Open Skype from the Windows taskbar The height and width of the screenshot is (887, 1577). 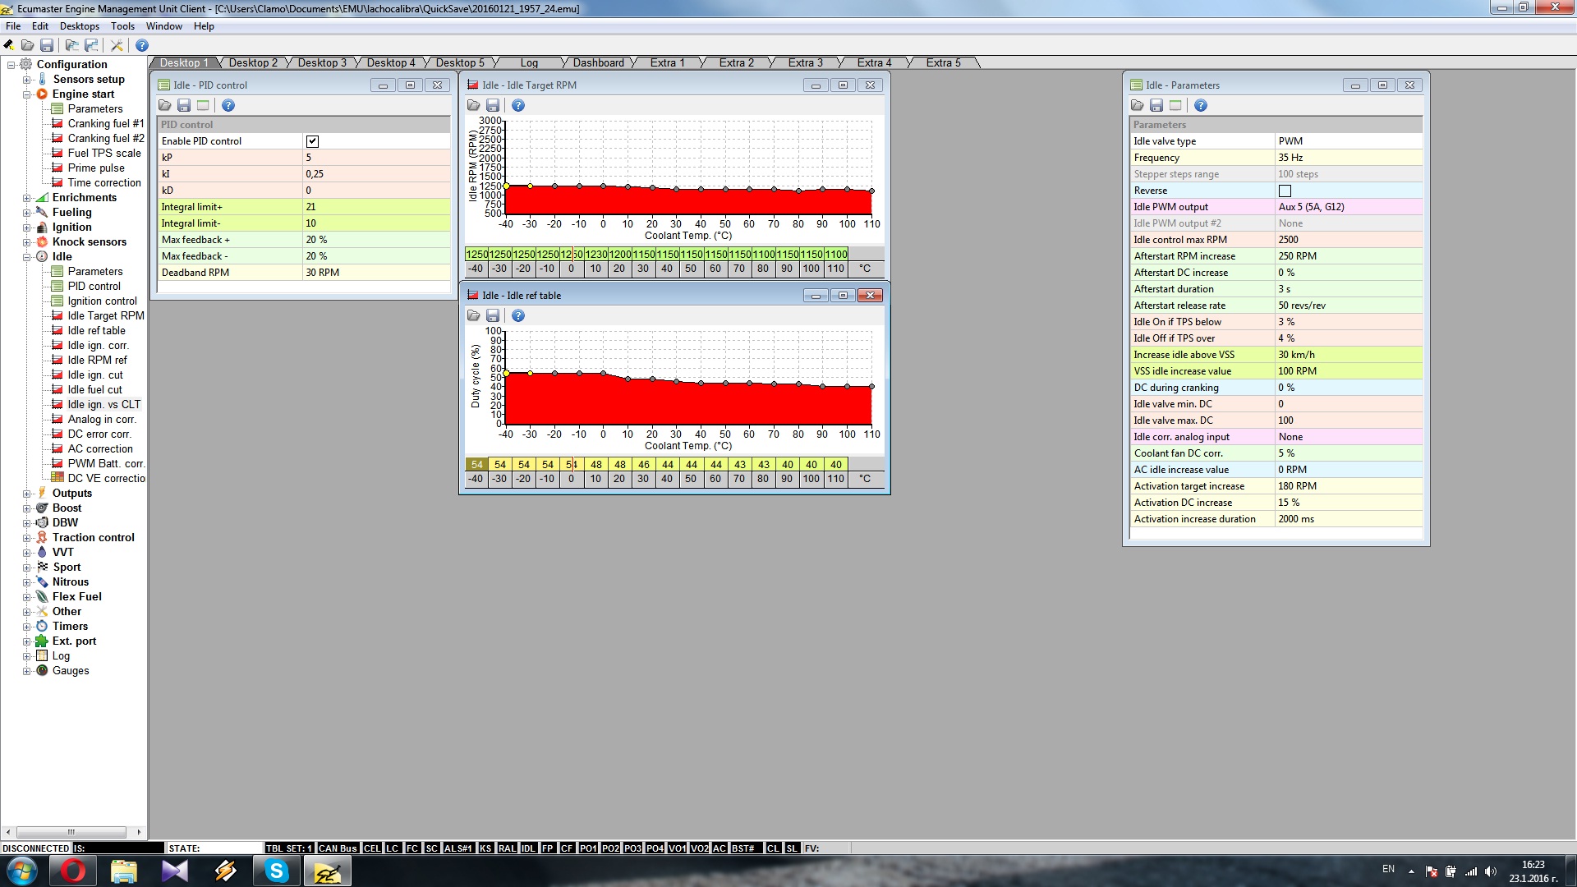click(277, 871)
